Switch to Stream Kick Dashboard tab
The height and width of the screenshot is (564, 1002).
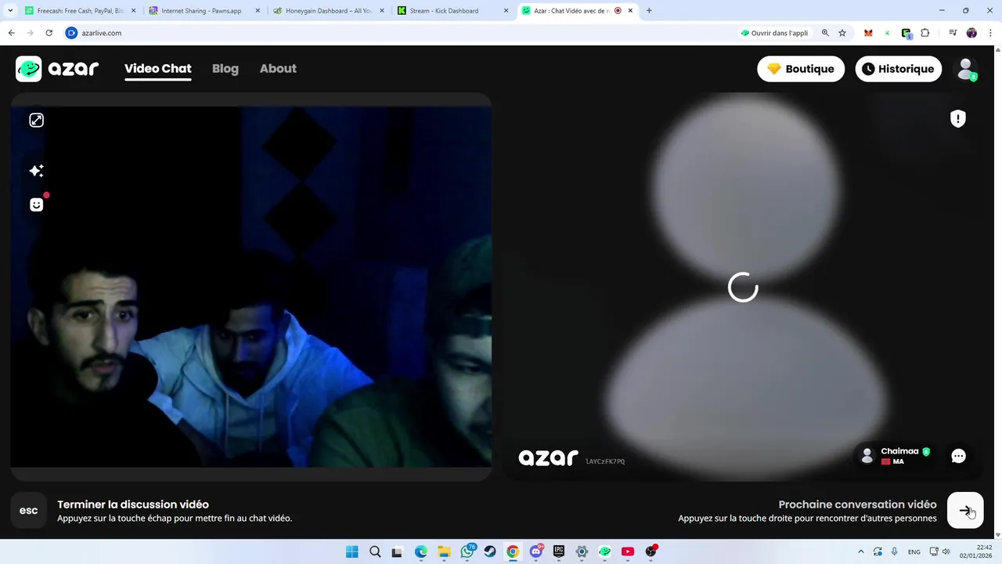pos(452,11)
